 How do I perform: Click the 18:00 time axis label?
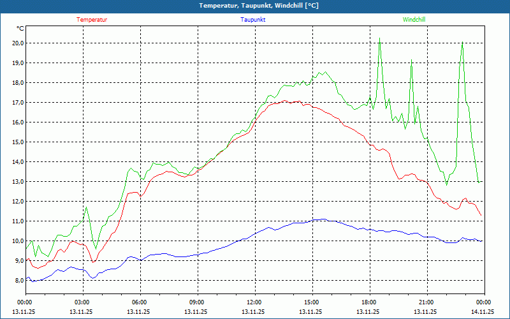point(370,302)
